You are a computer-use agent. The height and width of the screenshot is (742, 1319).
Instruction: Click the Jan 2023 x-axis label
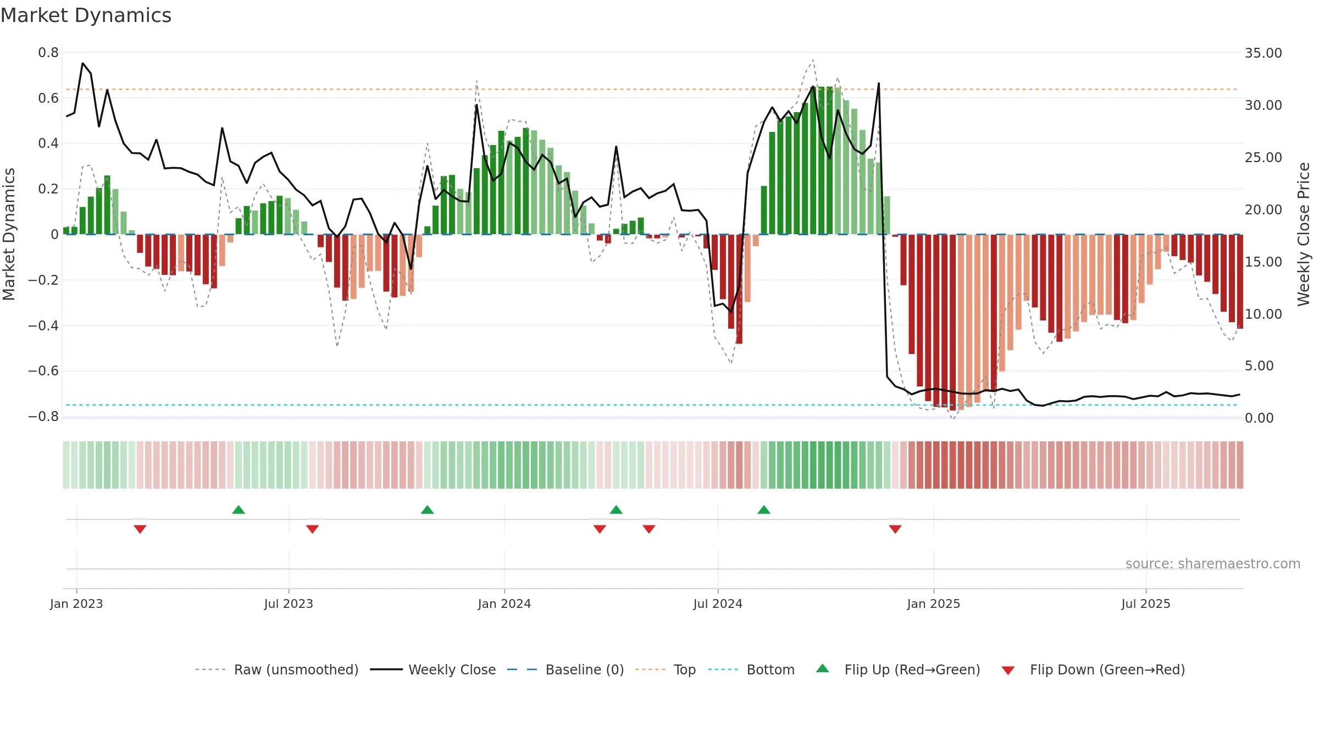pyautogui.click(x=76, y=603)
